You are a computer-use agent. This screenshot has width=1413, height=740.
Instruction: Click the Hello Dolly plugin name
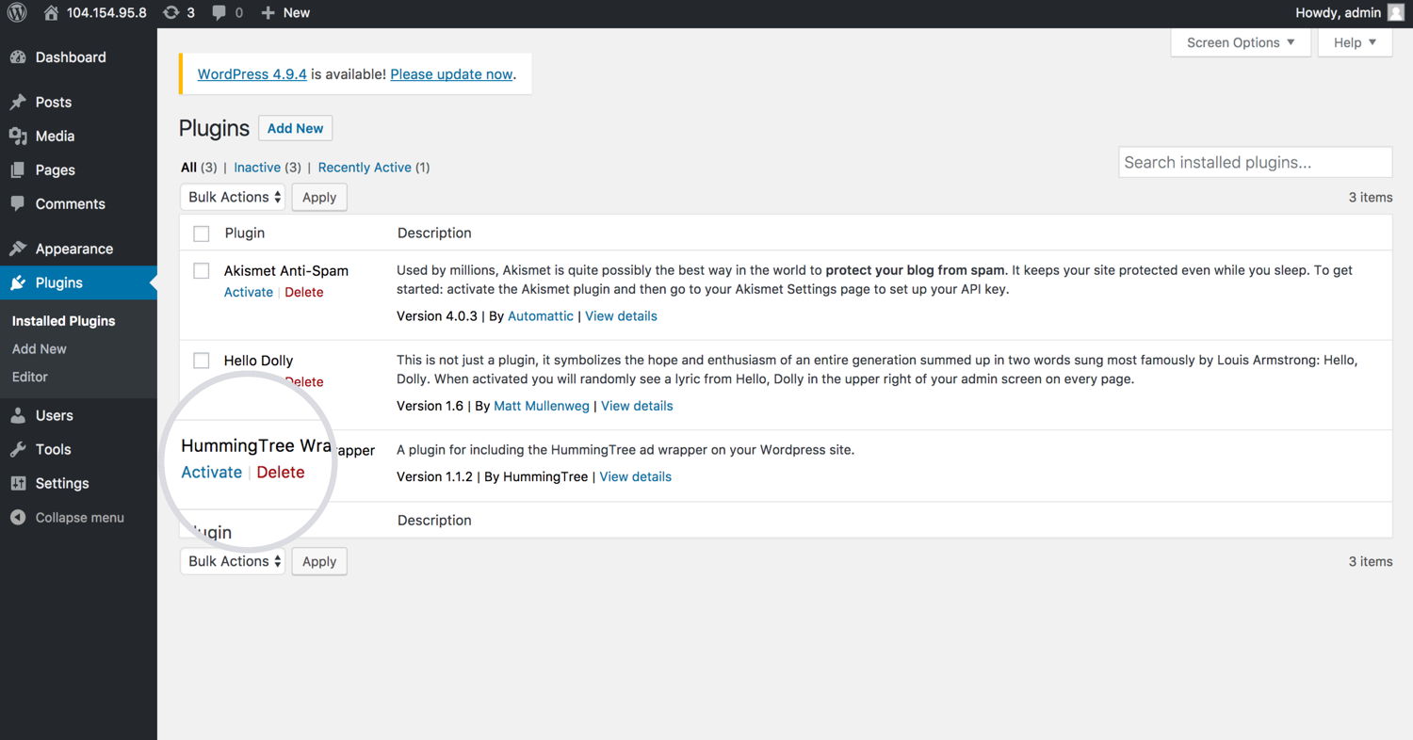pyautogui.click(x=258, y=361)
